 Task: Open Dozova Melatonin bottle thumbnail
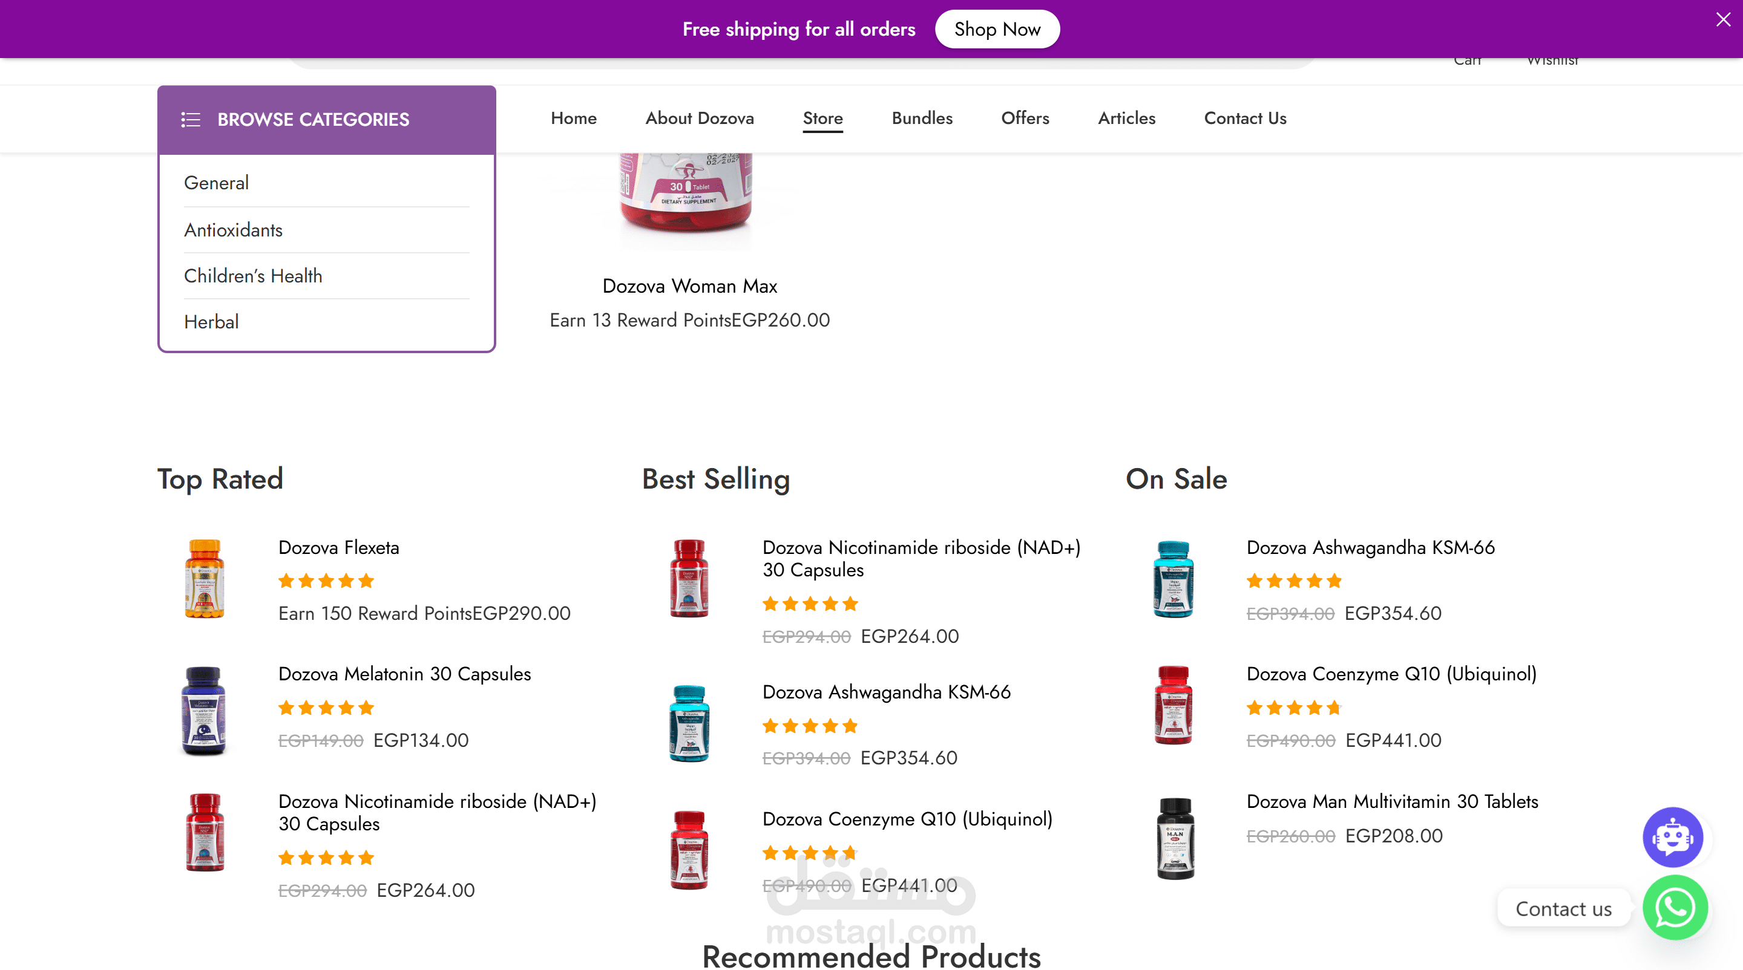pos(204,710)
